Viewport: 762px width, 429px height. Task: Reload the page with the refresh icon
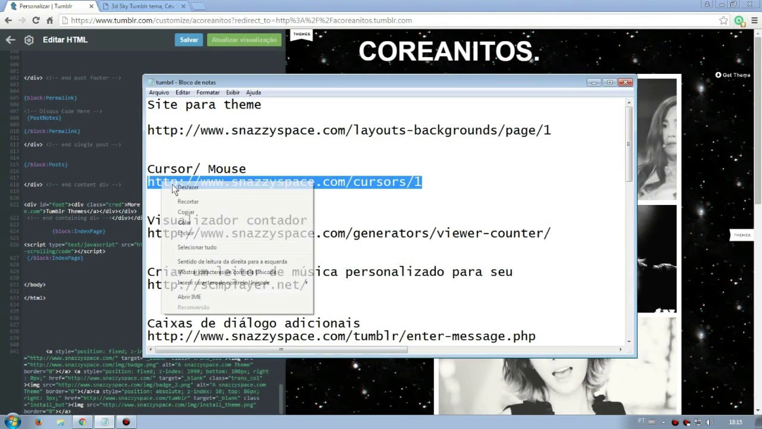tap(35, 20)
